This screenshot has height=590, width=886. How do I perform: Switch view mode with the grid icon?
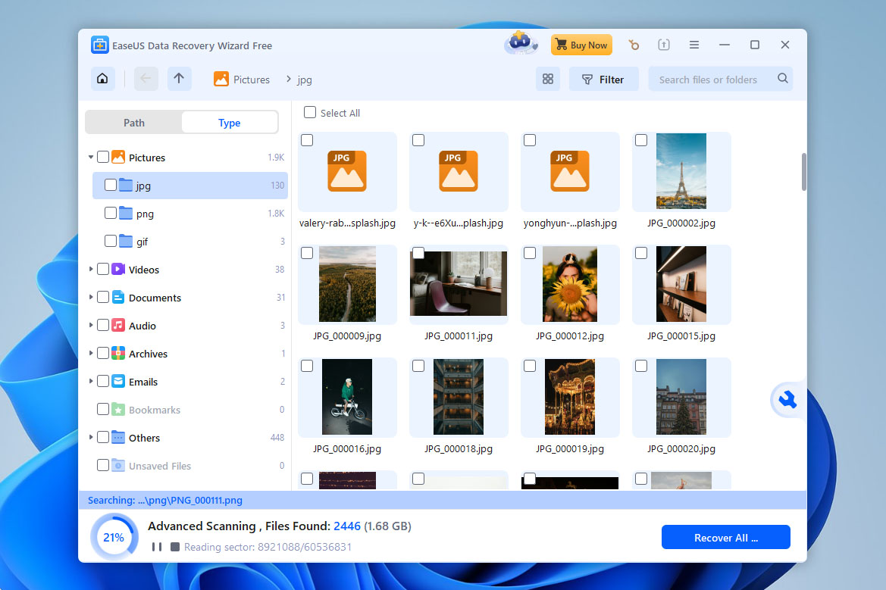point(548,79)
